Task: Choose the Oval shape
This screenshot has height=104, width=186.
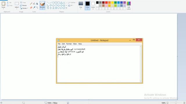Action: 53,3
